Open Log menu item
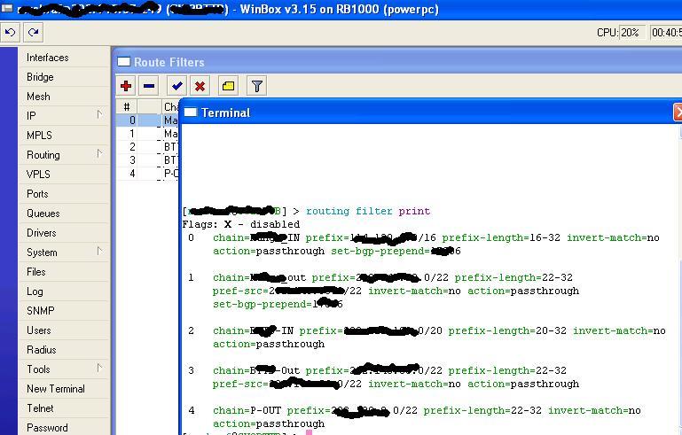 35,291
